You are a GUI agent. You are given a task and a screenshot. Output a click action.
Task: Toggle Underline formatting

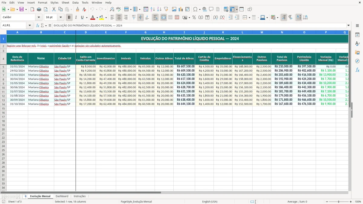[x=82, y=18]
